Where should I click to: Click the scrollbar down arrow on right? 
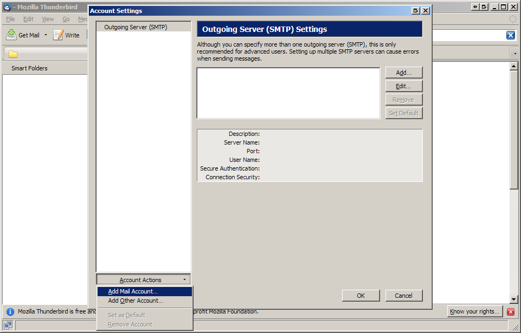(x=514, y=299)
